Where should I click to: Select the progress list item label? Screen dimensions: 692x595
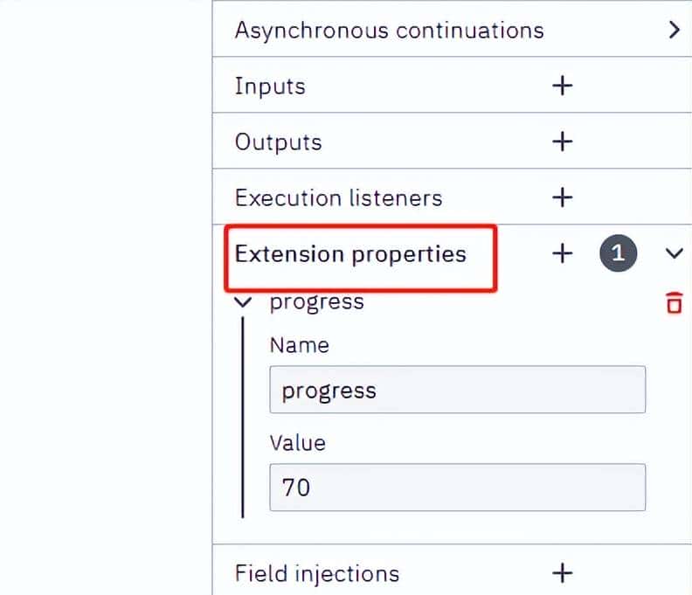(x=316, y=302)
